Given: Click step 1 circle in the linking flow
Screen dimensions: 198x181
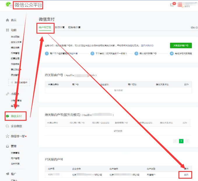Looking at the screenshot, I should pos(47,53).
